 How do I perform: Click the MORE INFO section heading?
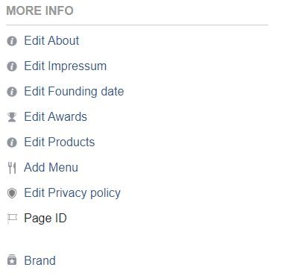[40, 10]
